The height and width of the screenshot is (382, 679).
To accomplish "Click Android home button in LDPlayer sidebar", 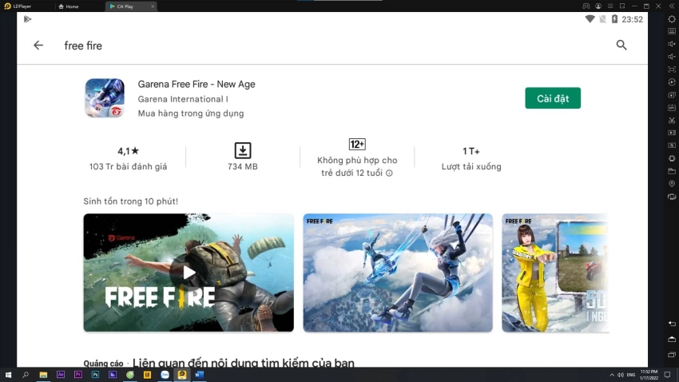I will [672, 339].
